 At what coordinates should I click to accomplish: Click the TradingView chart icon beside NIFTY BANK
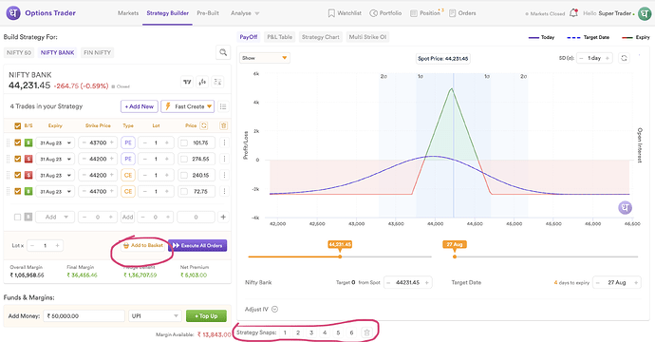click(x=187, y=82)
